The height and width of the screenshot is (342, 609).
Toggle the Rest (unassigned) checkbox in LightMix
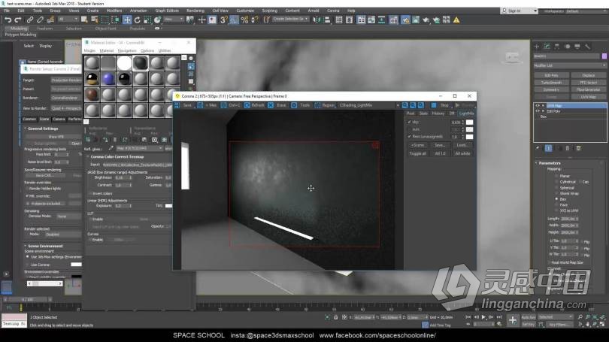409,137
